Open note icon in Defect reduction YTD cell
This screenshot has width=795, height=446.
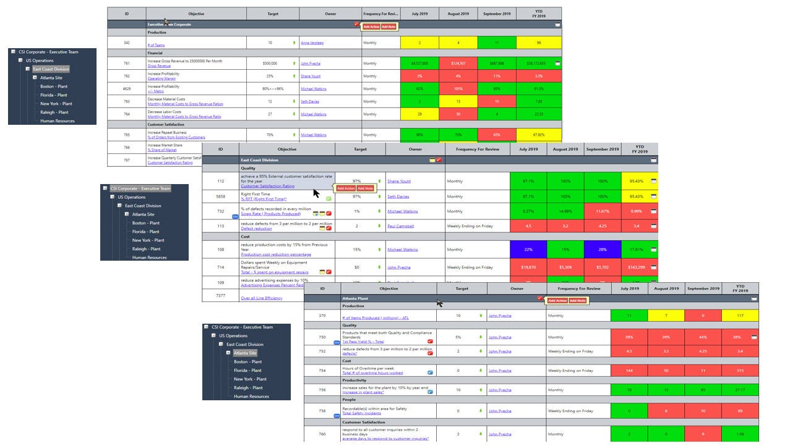pyautogui.click(x=654, y=226)
